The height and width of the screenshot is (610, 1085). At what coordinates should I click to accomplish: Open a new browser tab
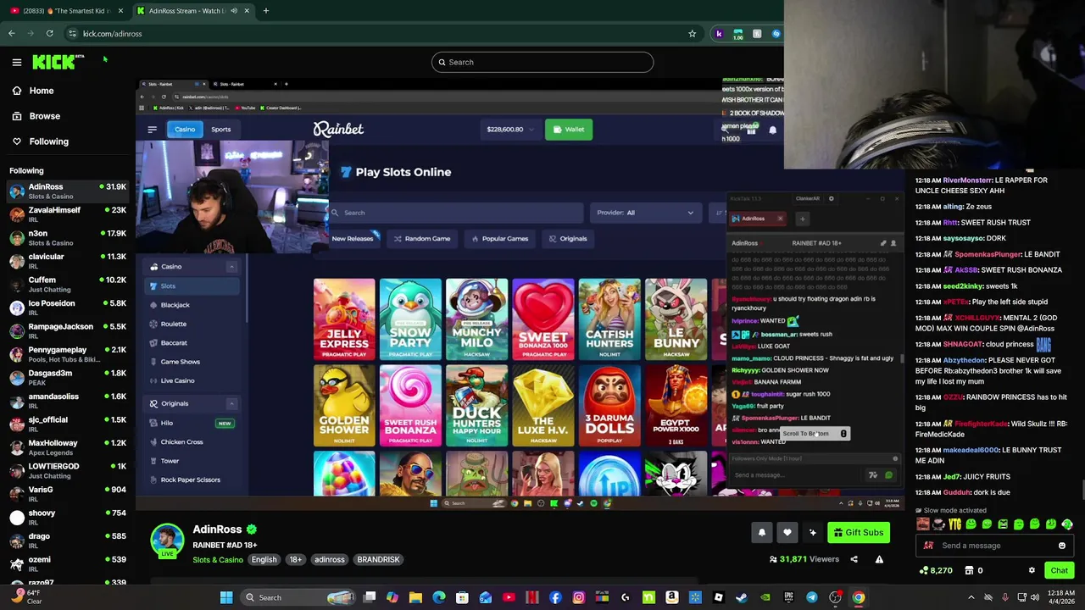pos(266,11)
